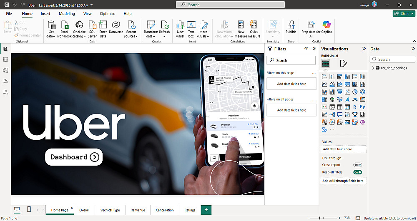
Task: Turn off Keep all filters switch
Action: tap(357, 172)
